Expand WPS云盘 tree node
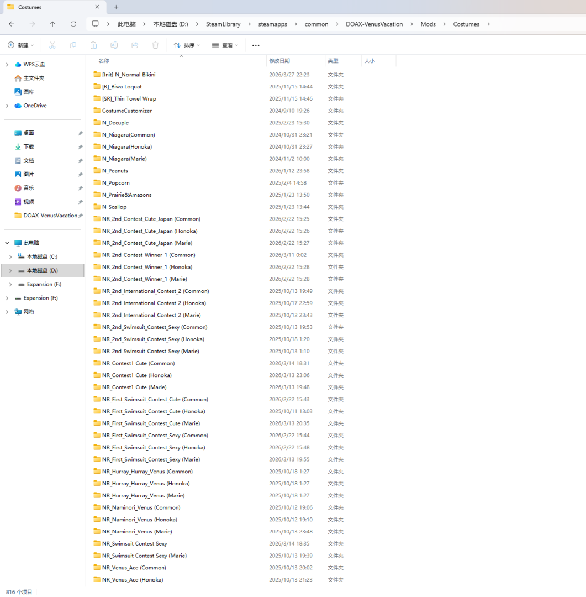586x597 pixels. [x=7, y=64]
